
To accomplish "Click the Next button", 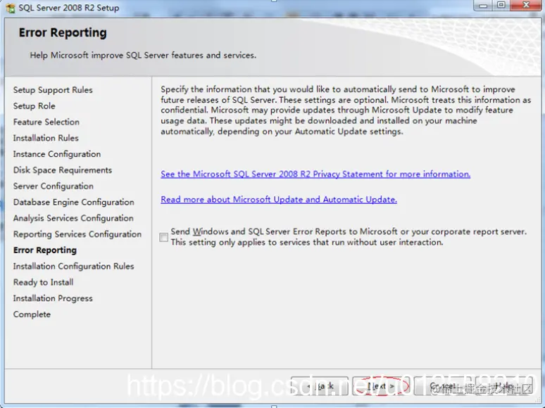I will point(380,385).
